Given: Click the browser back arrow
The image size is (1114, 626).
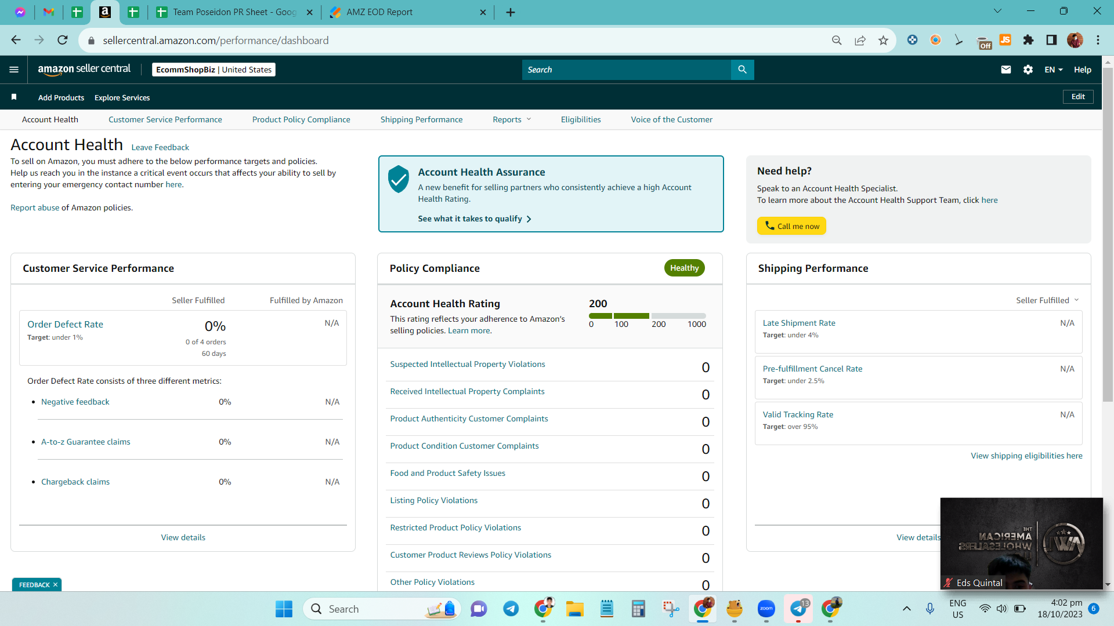Looking at the screenshot, I should 16,40.
